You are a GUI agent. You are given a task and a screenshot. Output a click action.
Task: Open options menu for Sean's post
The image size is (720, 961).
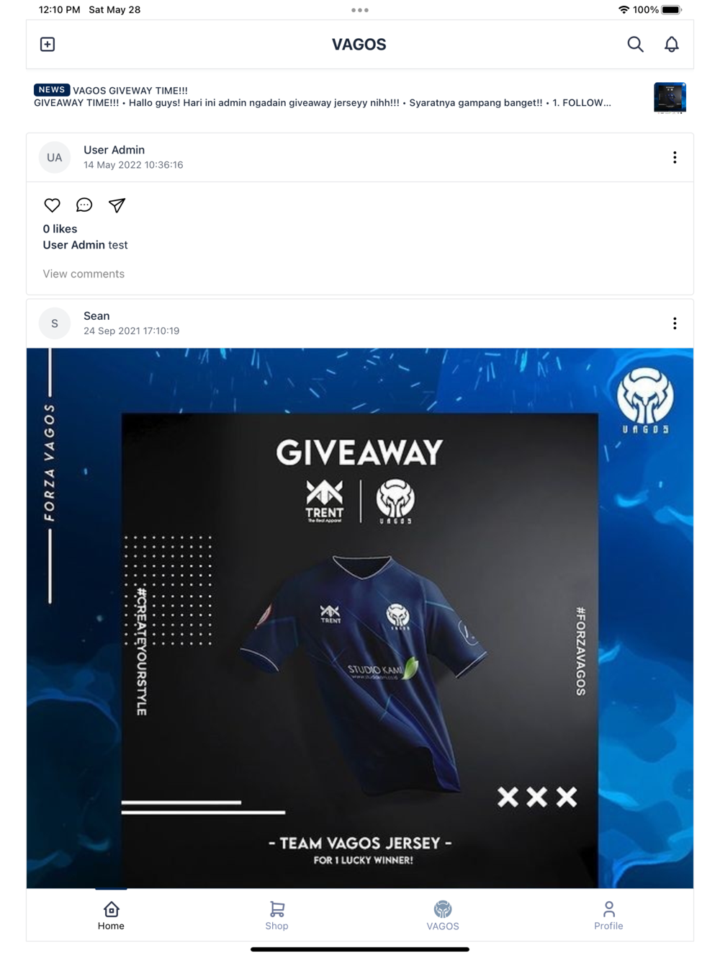[x=675, y=323]
